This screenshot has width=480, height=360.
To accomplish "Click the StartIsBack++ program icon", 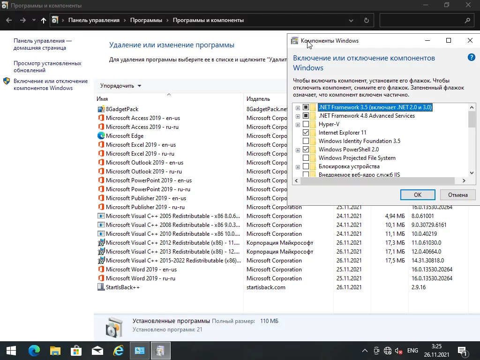I will (x=101, y=287).
